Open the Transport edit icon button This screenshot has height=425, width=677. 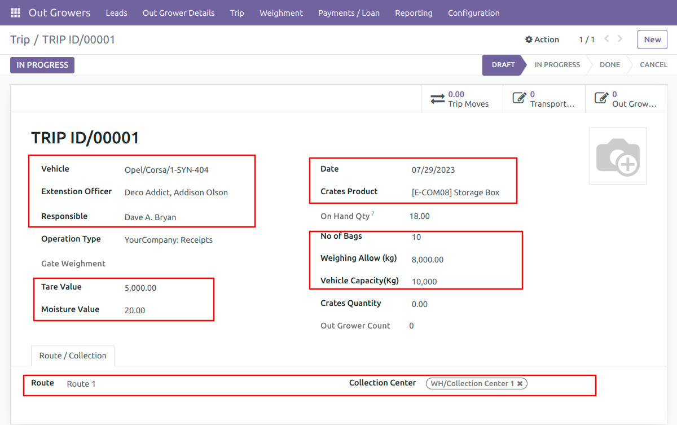coord(519,99)
